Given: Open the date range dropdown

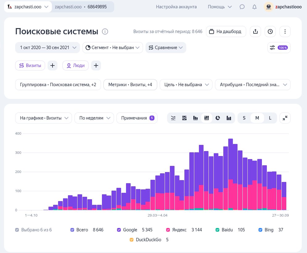Looking at the screenshot, I should (x=48, y=48).
